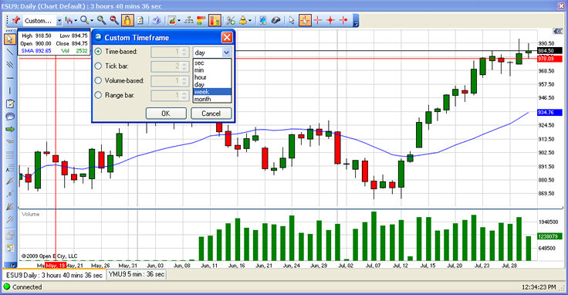Click Cancel in Custom Timeframe dialog
Screen dimensions: 568x295
coord(211,114)
